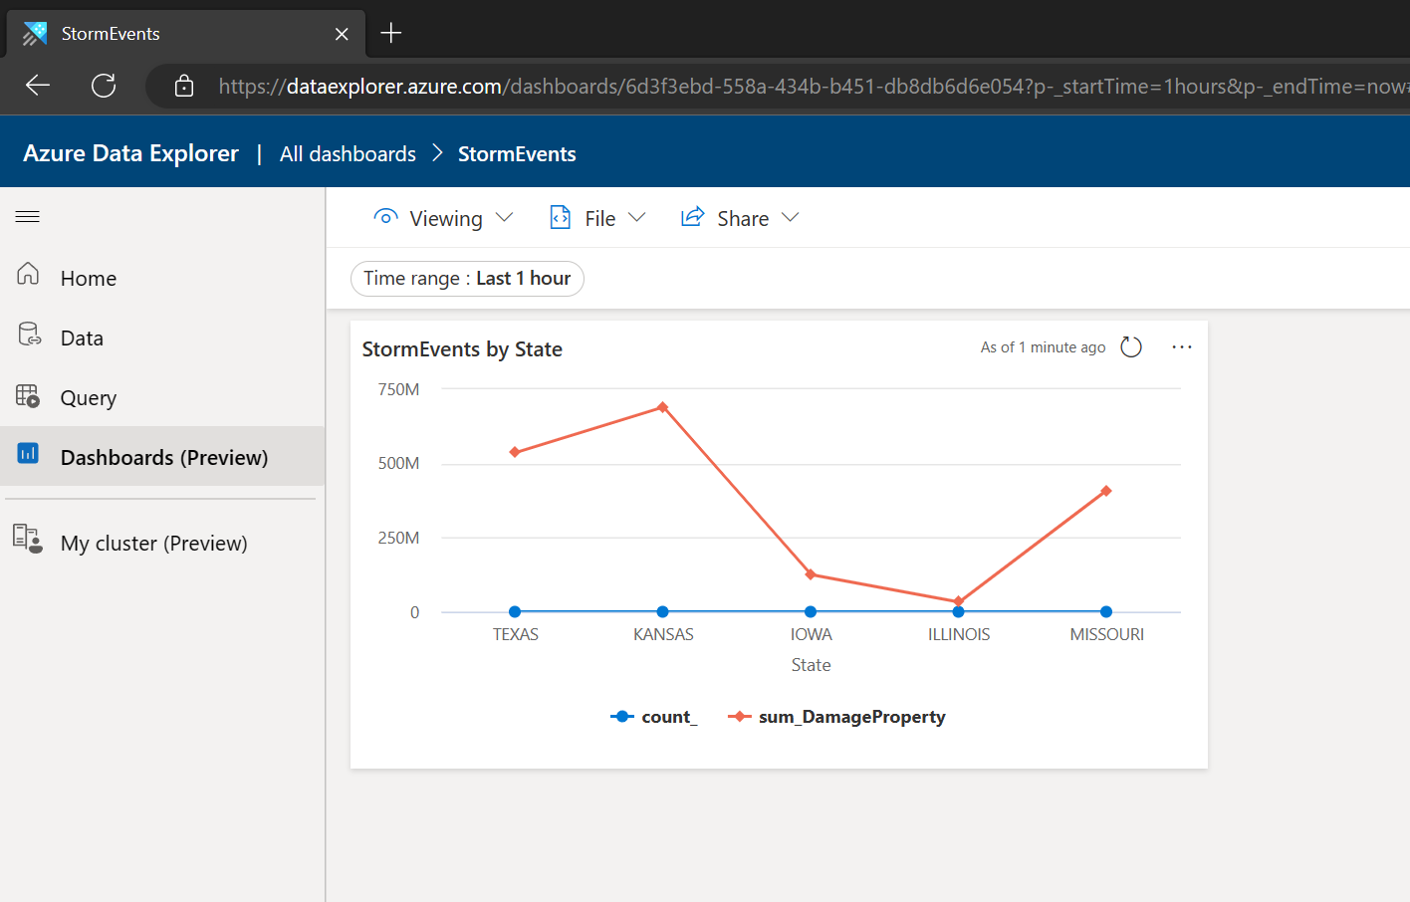Click the ILLINOIS x-axis label
This screenshot has height=902, width=1410.
coord(959,634)
